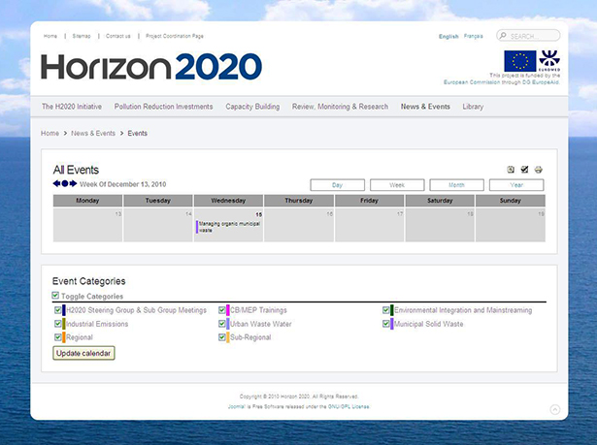Open Review, Monitoring & Research menu

tap(340, 107)
